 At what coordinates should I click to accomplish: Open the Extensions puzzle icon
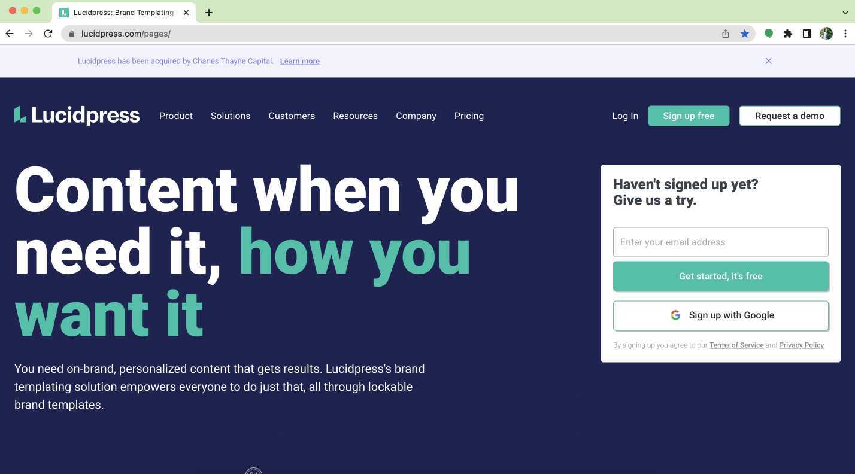point(788,34)
